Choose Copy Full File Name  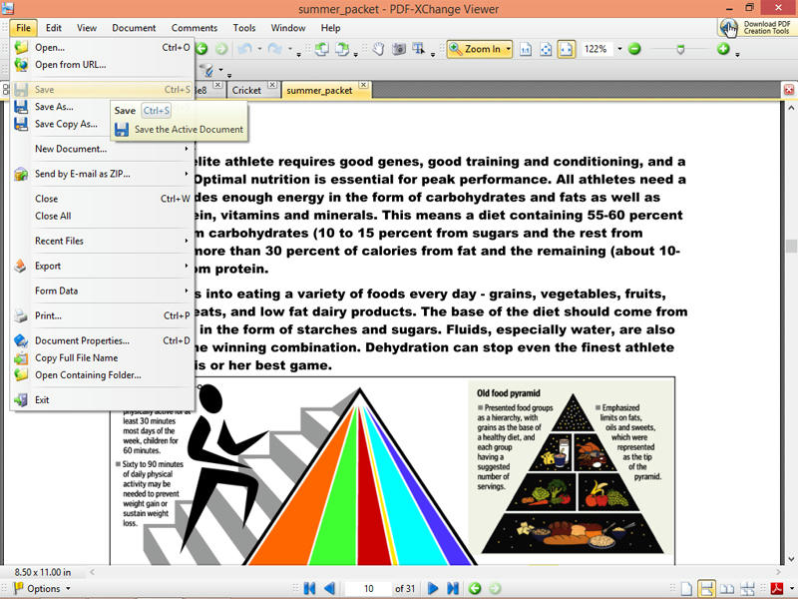(x=102, y=358)
